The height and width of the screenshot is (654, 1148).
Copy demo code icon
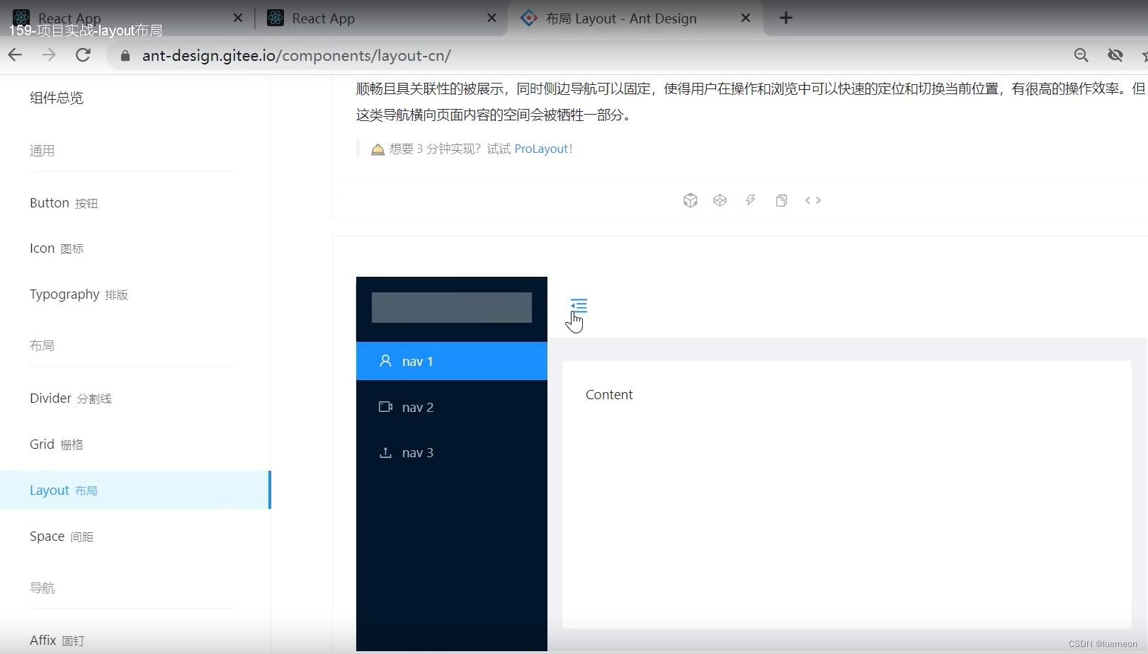781,200
